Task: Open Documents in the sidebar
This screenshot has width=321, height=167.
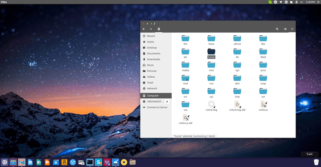Action: point(156,54)
